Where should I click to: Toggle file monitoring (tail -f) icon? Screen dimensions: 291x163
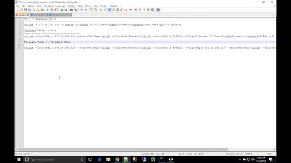(x=130, y=10)
